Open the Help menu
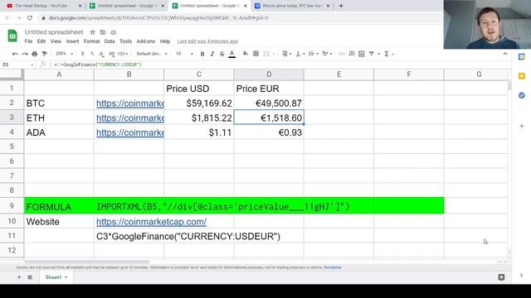 coord(165,41)
